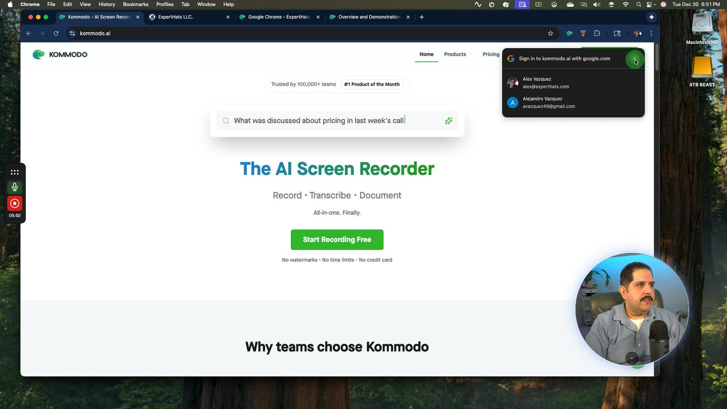Bookmark this page with the star icon
This screenshot has height=409, width=727.
550,33
